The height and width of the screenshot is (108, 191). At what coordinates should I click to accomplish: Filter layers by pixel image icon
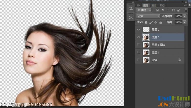[158, 10]
